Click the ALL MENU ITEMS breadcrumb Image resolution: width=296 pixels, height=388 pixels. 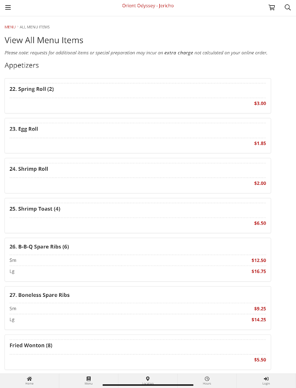(x=34, y=27)
